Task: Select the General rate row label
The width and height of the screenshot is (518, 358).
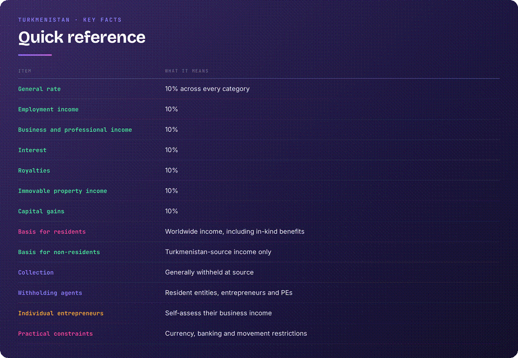Action: coord(39,89)
